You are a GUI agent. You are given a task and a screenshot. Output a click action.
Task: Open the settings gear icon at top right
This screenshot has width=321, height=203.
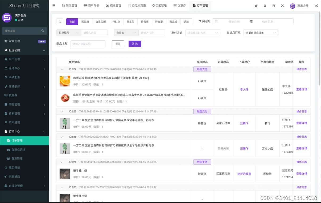click(316, 6)
